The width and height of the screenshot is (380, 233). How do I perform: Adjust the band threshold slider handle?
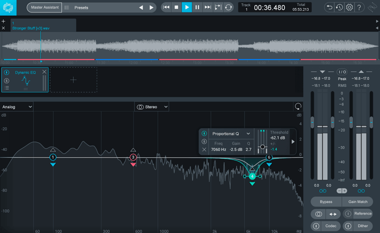click(262, 147)
